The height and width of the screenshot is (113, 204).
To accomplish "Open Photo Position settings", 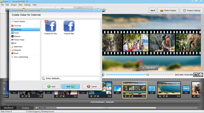I will [x=168, y=10].
